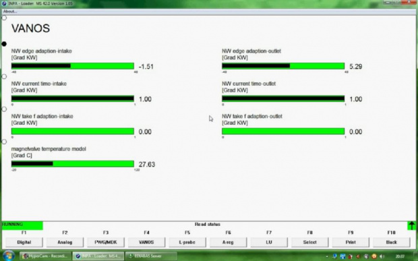
Task: Click magnetvalve temperature model bar
Action: pos(73,164)
